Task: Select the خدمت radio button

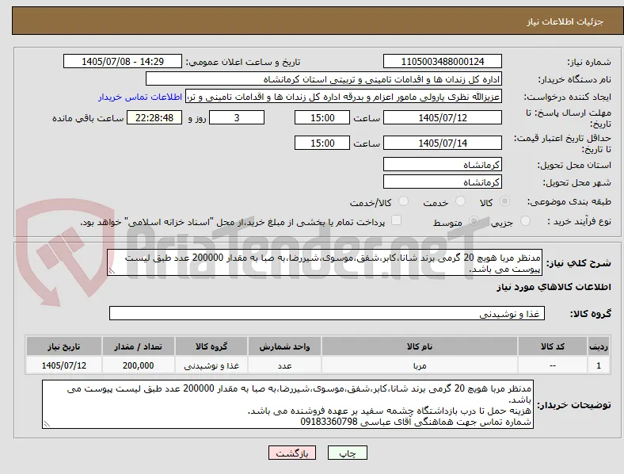Action: tap(460, 201)
